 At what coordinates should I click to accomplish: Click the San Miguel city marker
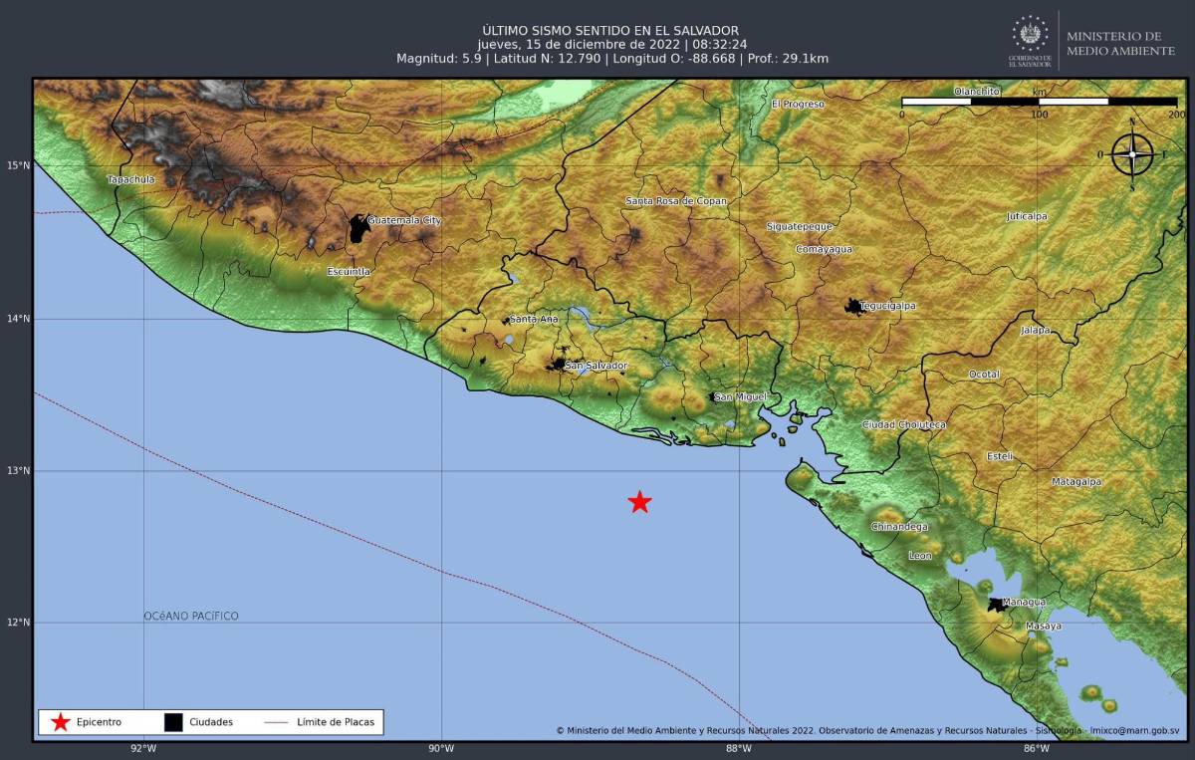(709, 396)
